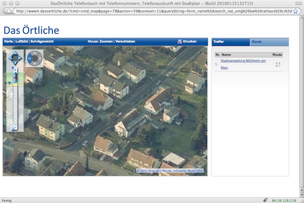
Task: Click the route icon for Stadtverwaltung Mühlheim
Action: point(278,65)
